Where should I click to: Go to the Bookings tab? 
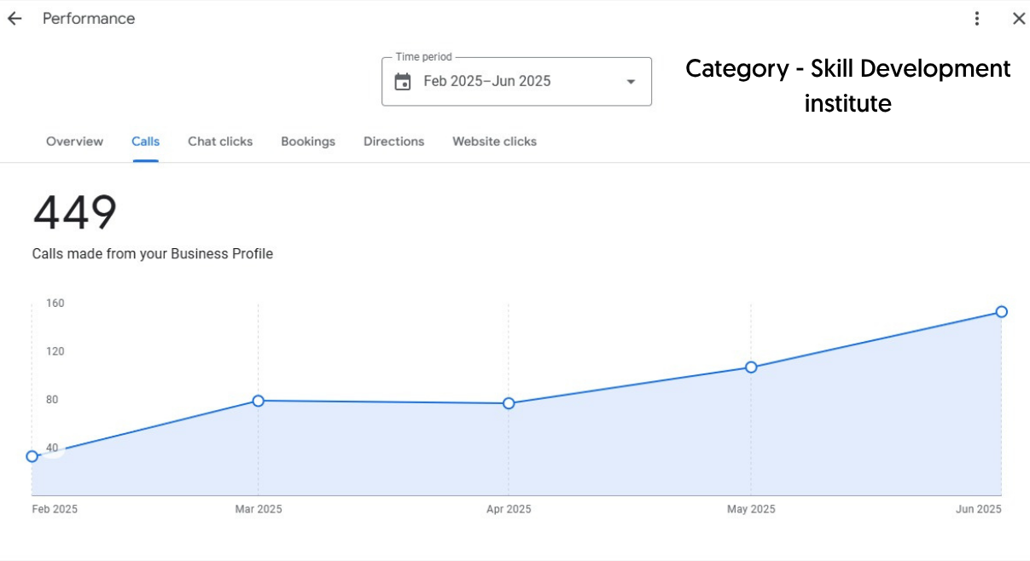[x=308, y=142]
